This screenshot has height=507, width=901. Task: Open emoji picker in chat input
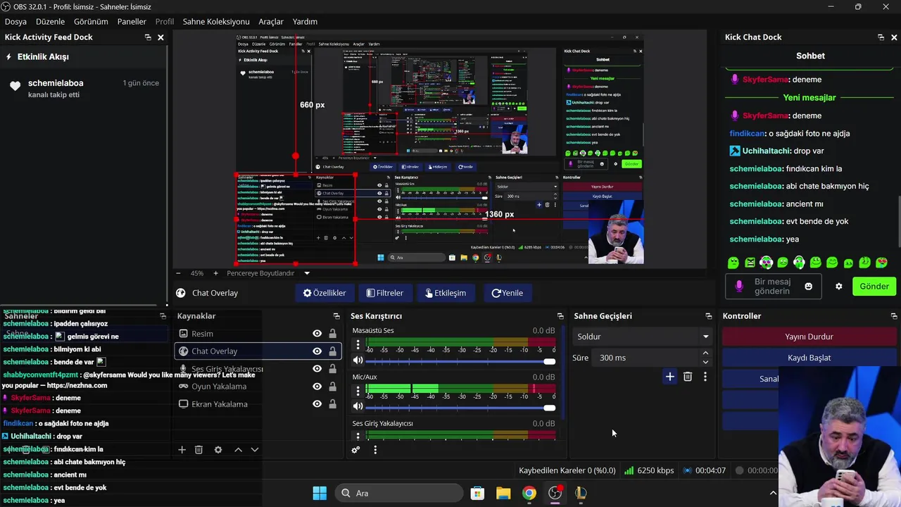tap(808, 287)
